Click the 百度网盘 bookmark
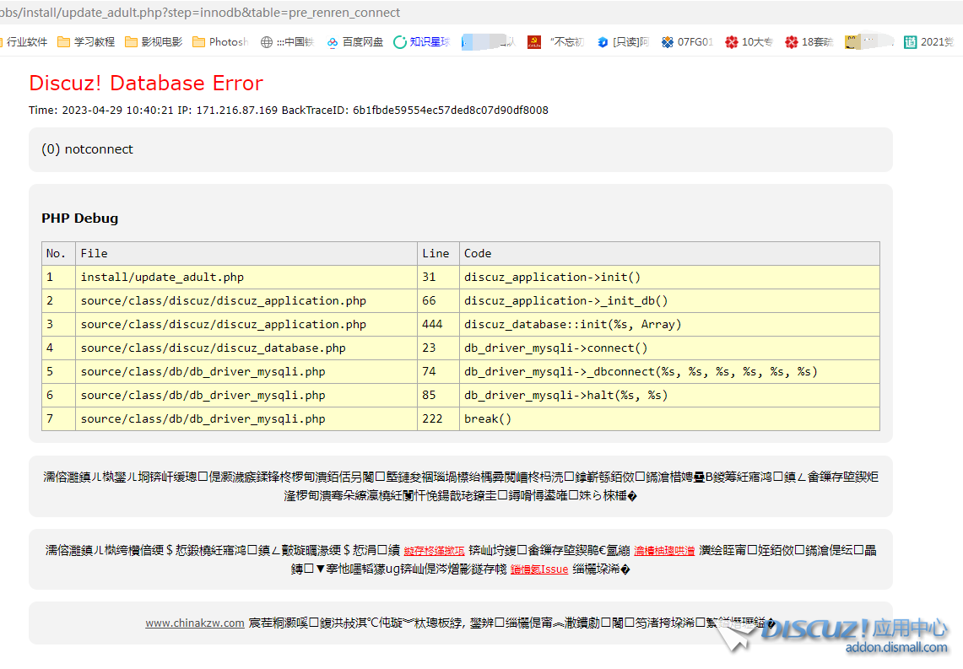 355,42
